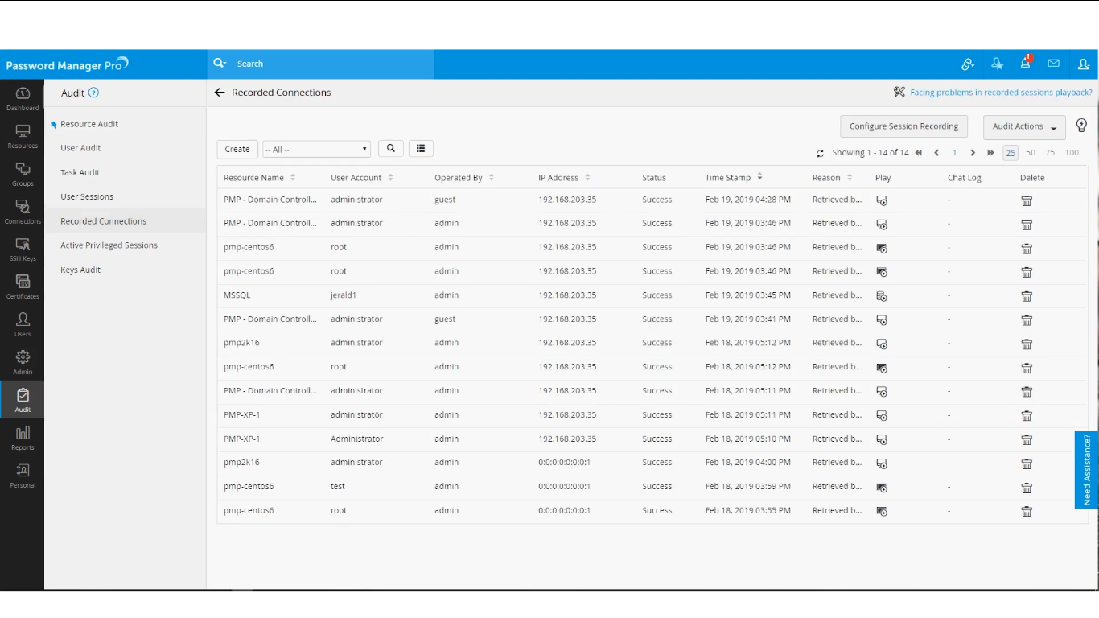Set page size to 50 rows
This screenshot has width=1099, height=618.
point(1031,153)
